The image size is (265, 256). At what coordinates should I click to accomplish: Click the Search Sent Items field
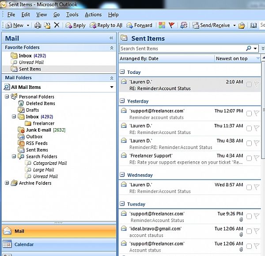[181, 49]
